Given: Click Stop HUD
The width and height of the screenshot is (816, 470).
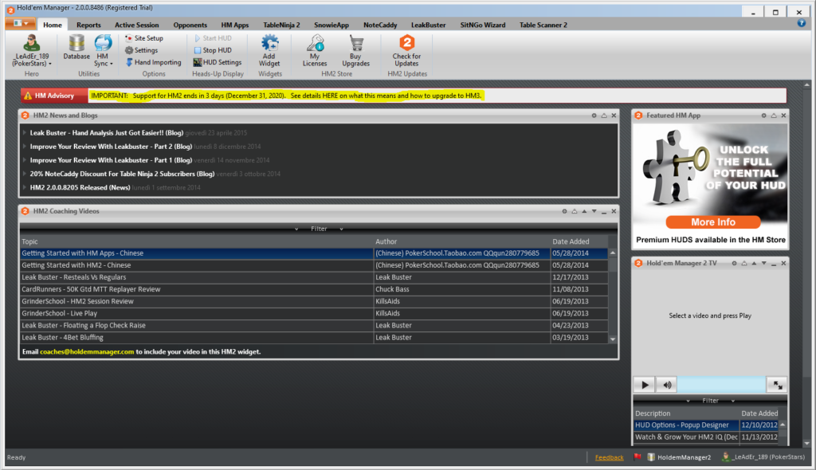Looking at the screenshot, I should (x=212, y=50).
